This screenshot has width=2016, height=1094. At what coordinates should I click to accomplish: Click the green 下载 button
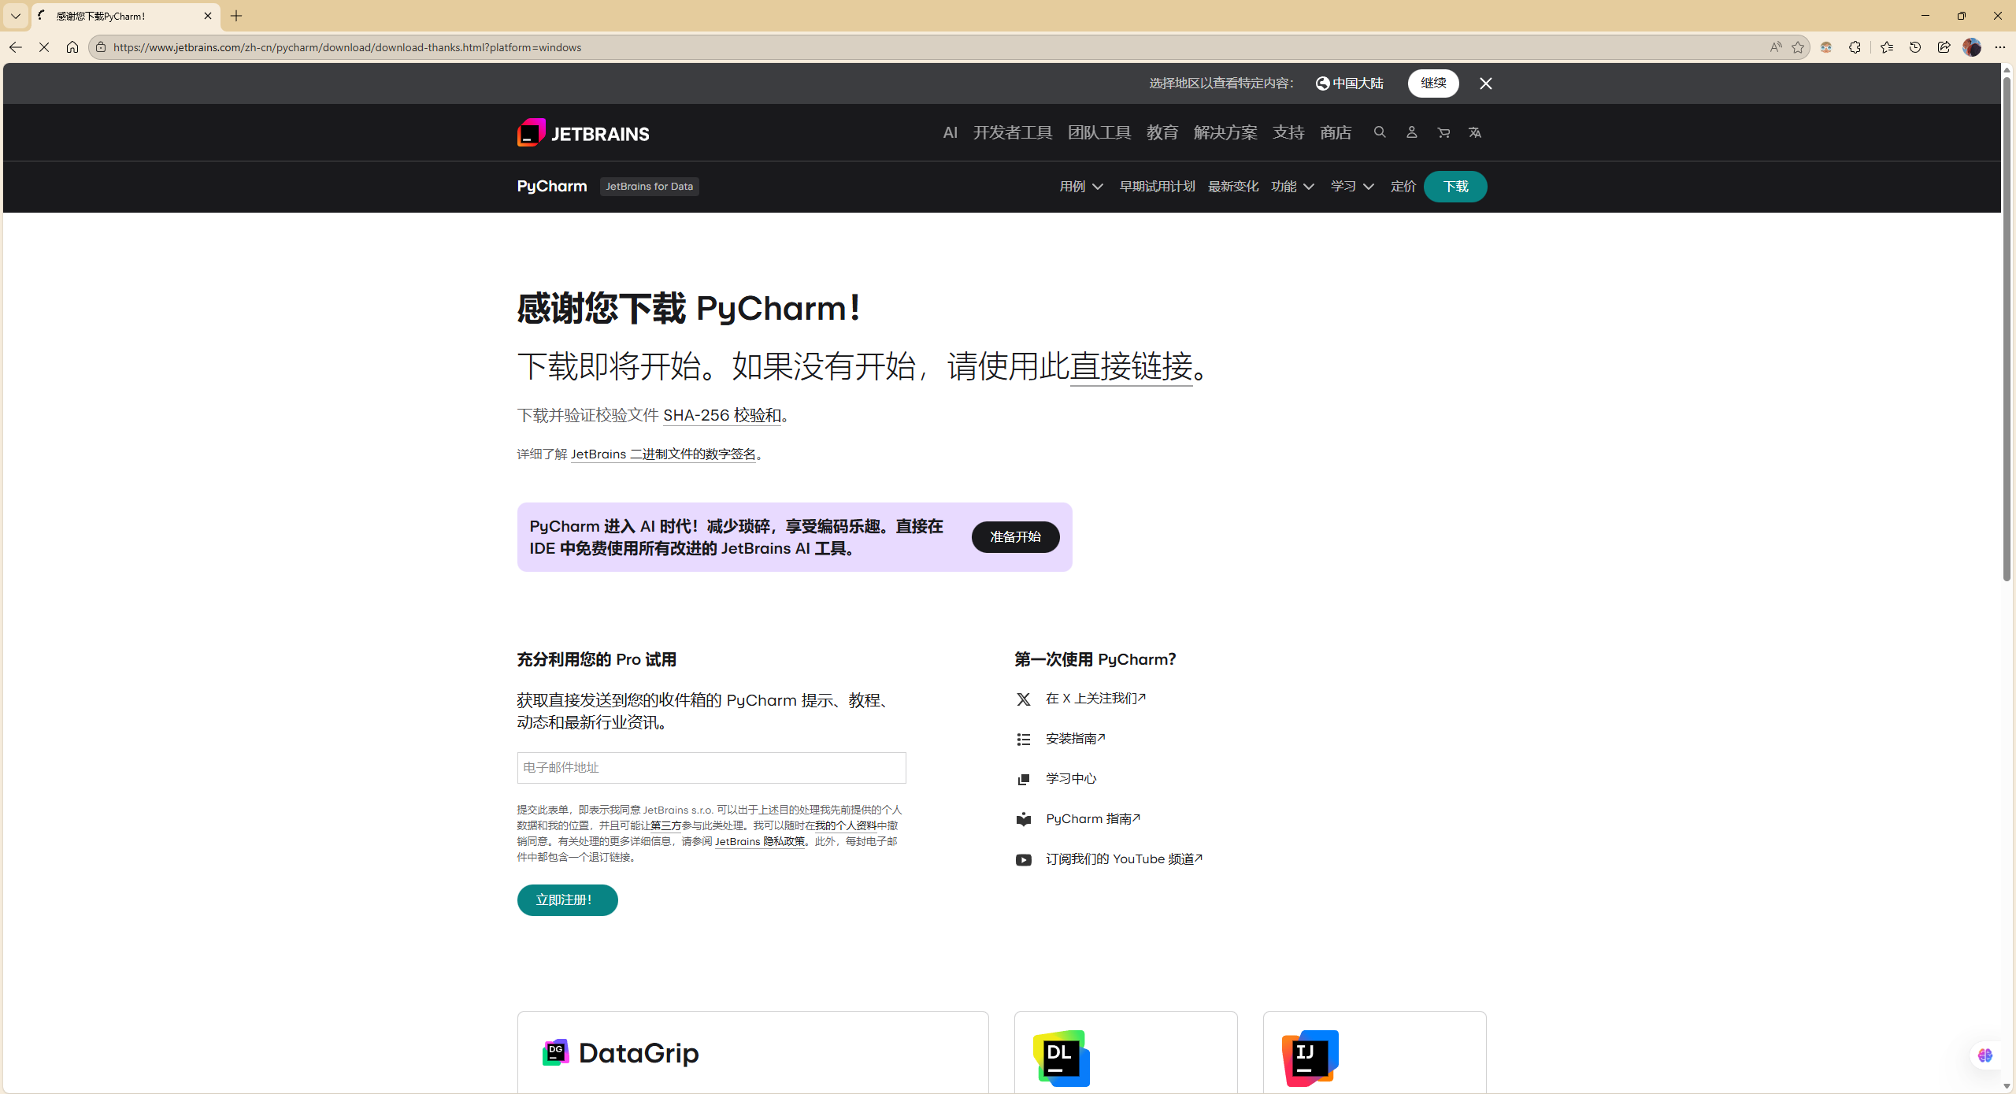pos(1455,187)
